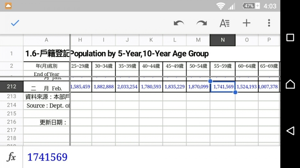The height and width of the screenshot is (168, 300).
Task: Select cell ending in 007,378
Action: [269, 87]
